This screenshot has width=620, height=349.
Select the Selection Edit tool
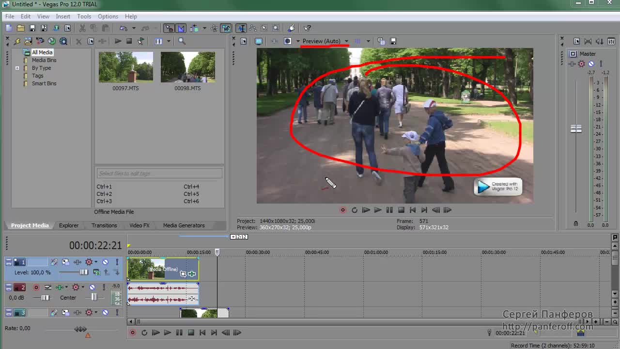pos(264,28)
